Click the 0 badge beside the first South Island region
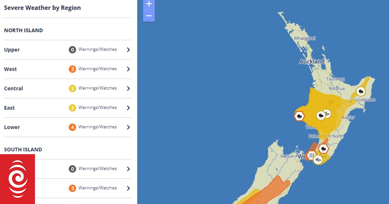 (72, 169)
